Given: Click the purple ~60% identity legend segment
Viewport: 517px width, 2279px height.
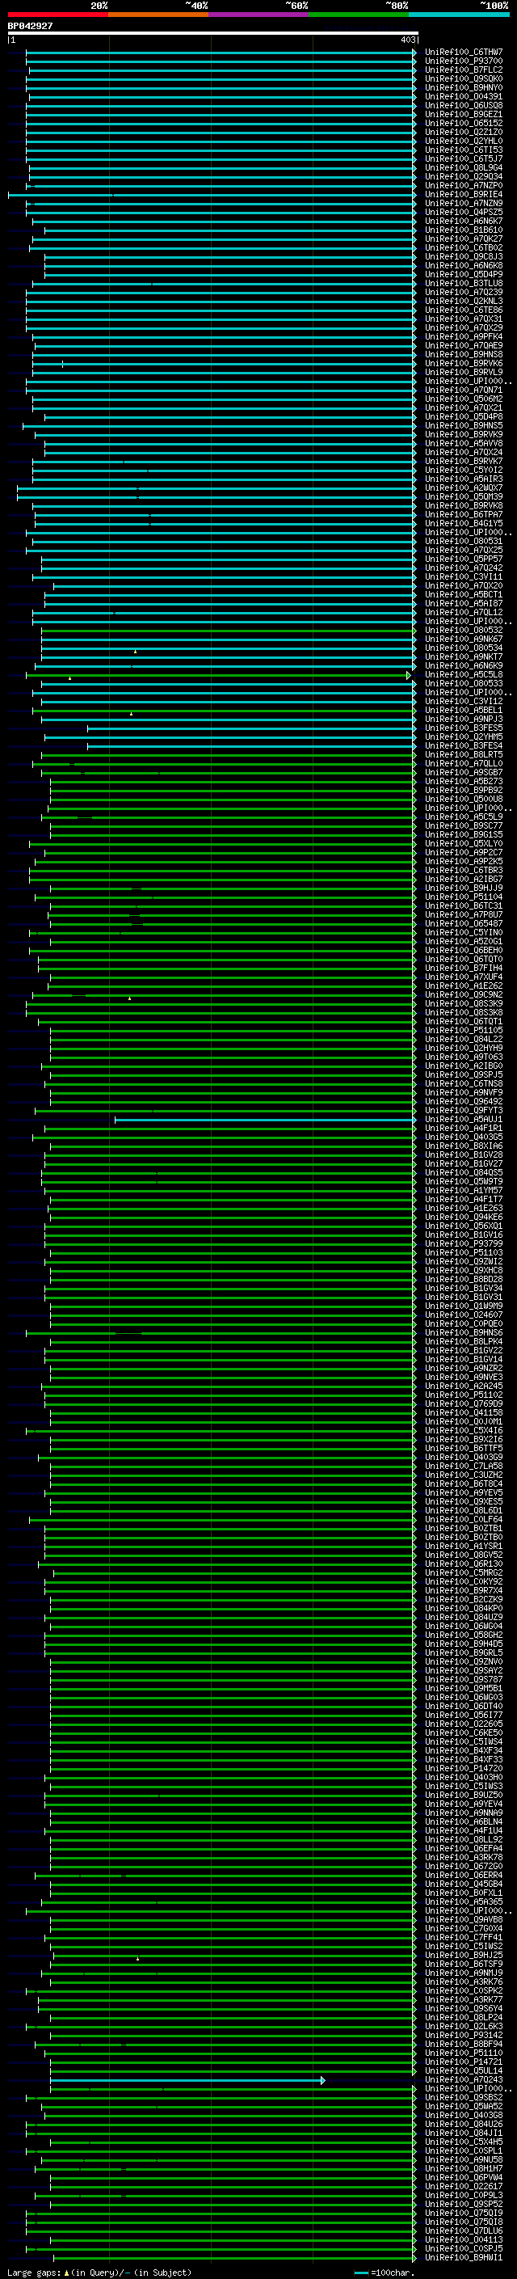Looking at the screenshot, I should coord(258,15).
